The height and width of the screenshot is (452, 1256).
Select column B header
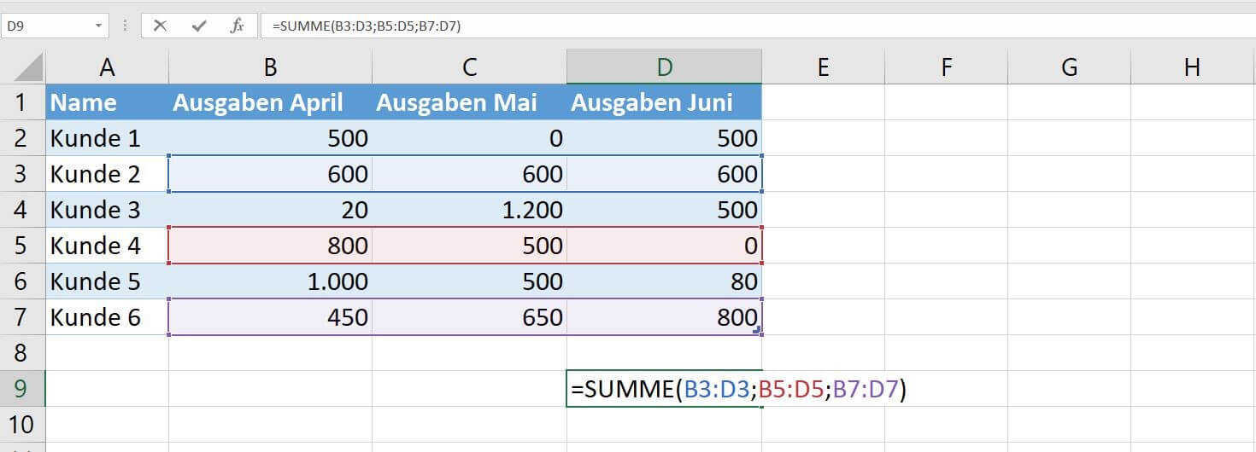270,67
